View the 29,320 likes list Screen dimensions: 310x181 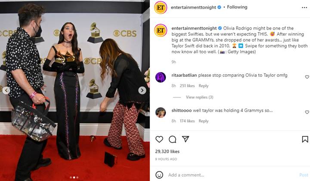pyautogui.click(x=167, y=151)
